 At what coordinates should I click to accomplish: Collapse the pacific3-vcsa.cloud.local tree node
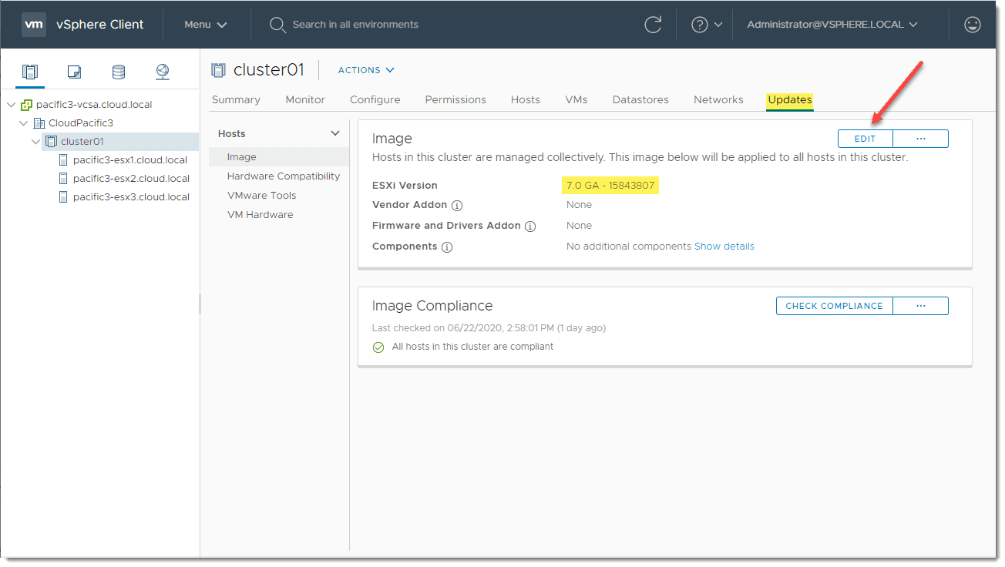[x=11, y=105]
